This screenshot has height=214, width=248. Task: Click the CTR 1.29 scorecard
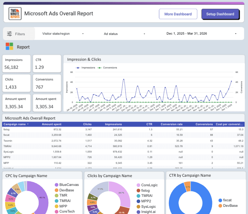[47, 64]
